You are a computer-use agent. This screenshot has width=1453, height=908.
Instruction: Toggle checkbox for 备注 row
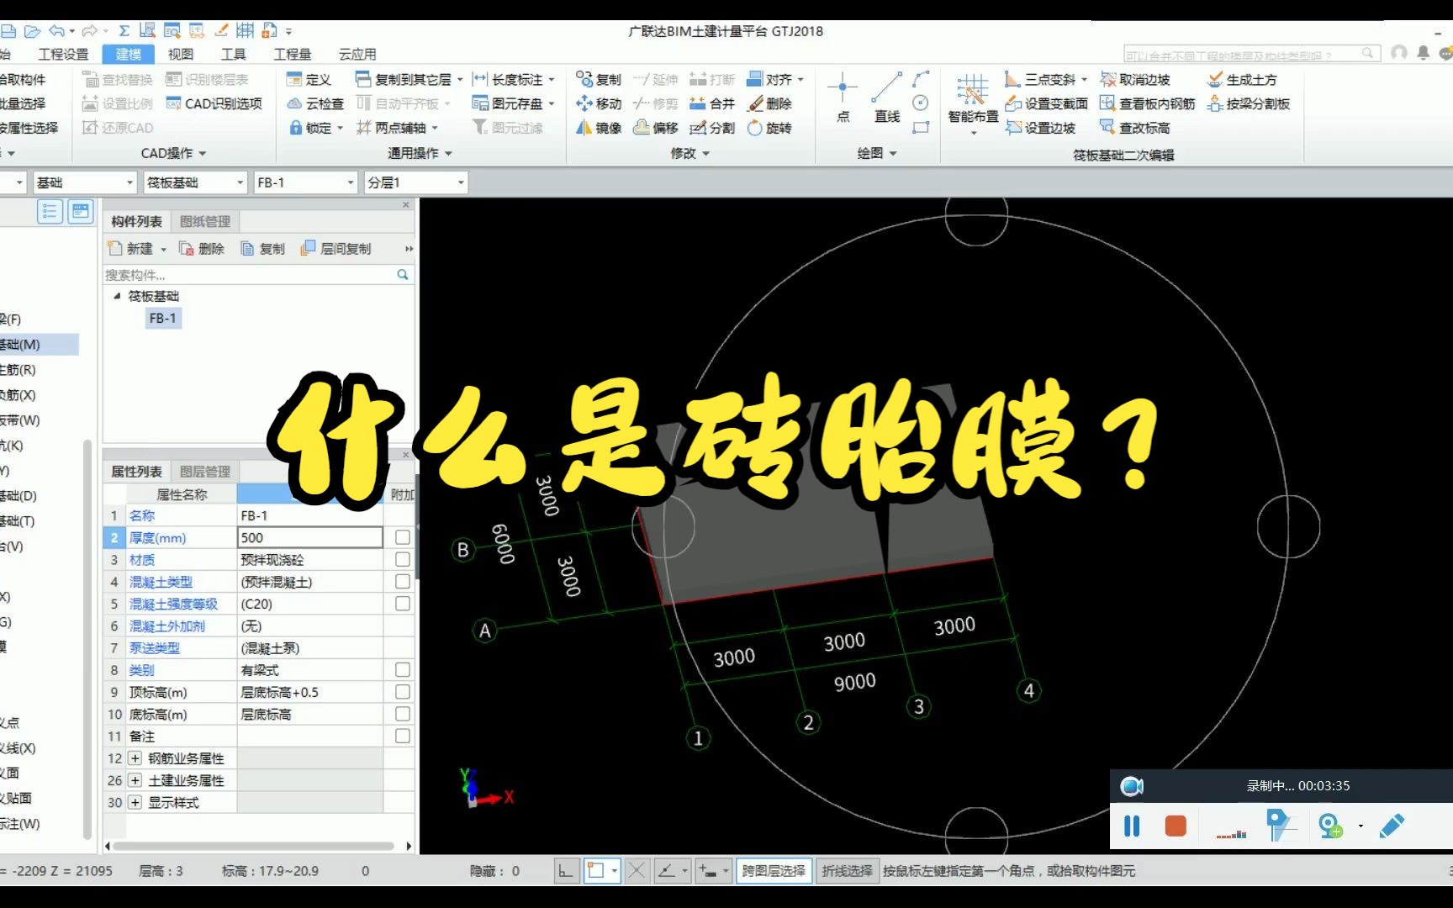[x=403, y=736]
